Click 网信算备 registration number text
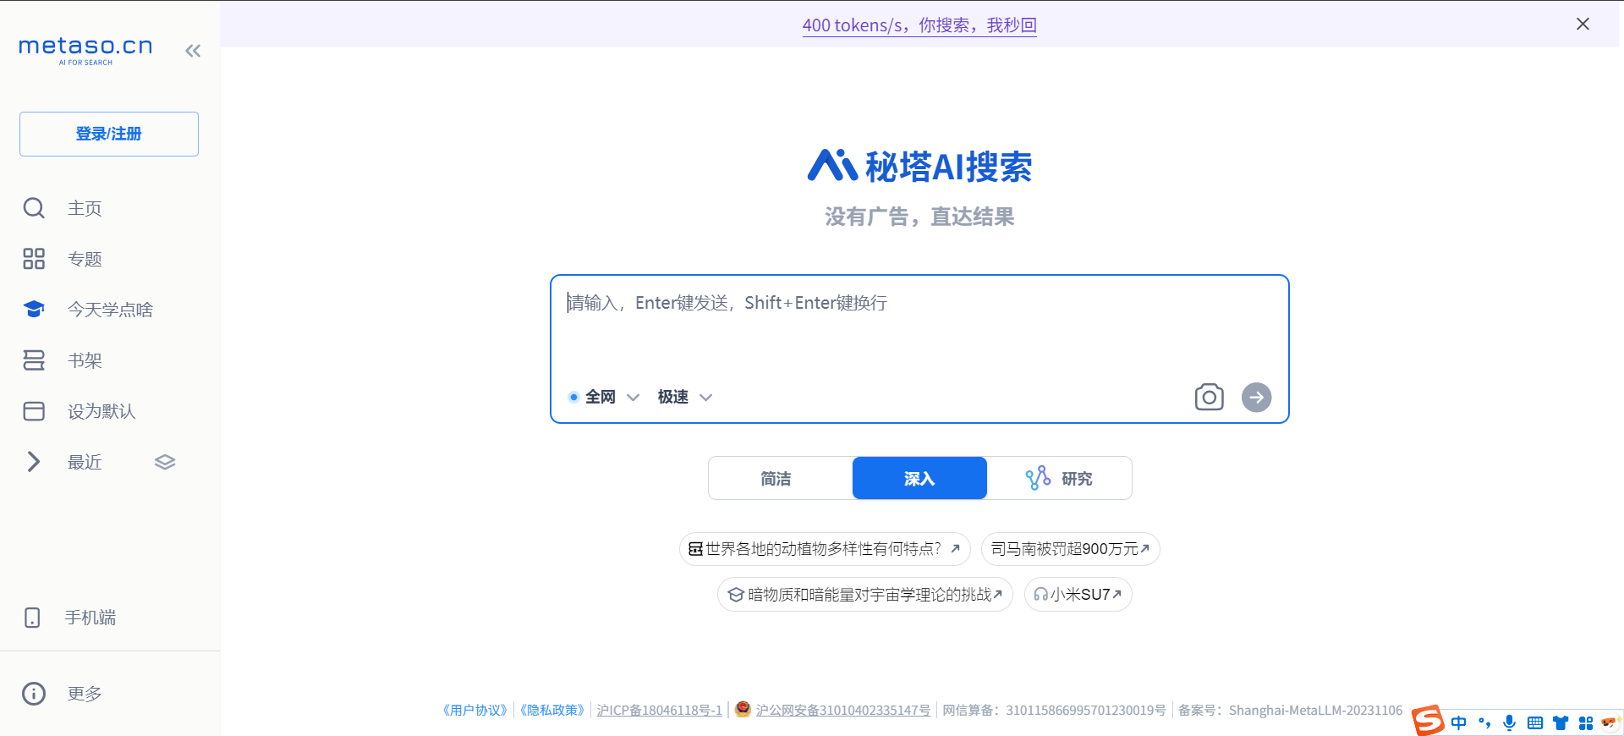Viewport: 1624px width, 736px height. [x=1054, y=711]
